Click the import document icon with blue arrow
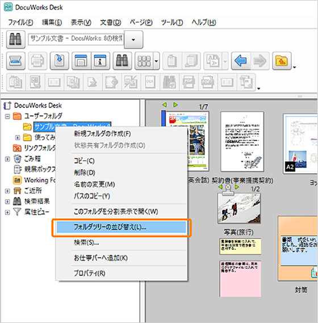318x323 pixels. (x=60, y=61)
